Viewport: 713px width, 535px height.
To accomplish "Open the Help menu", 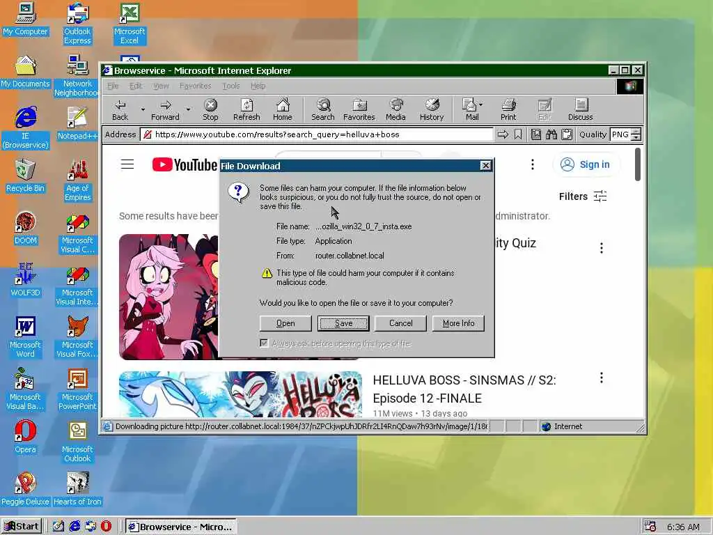I will [x=258, y=86].
